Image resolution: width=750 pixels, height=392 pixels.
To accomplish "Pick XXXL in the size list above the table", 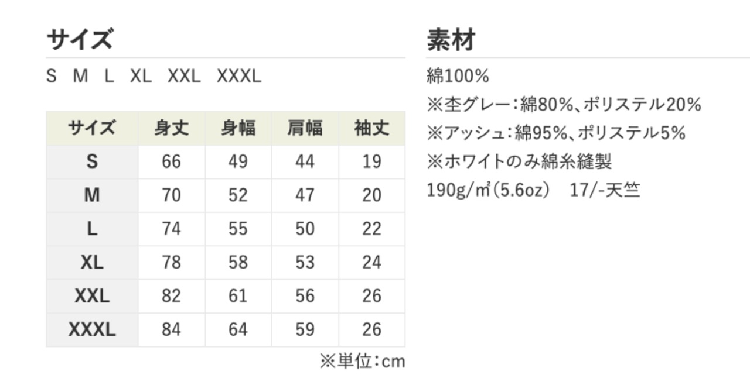I will (239, 77).
